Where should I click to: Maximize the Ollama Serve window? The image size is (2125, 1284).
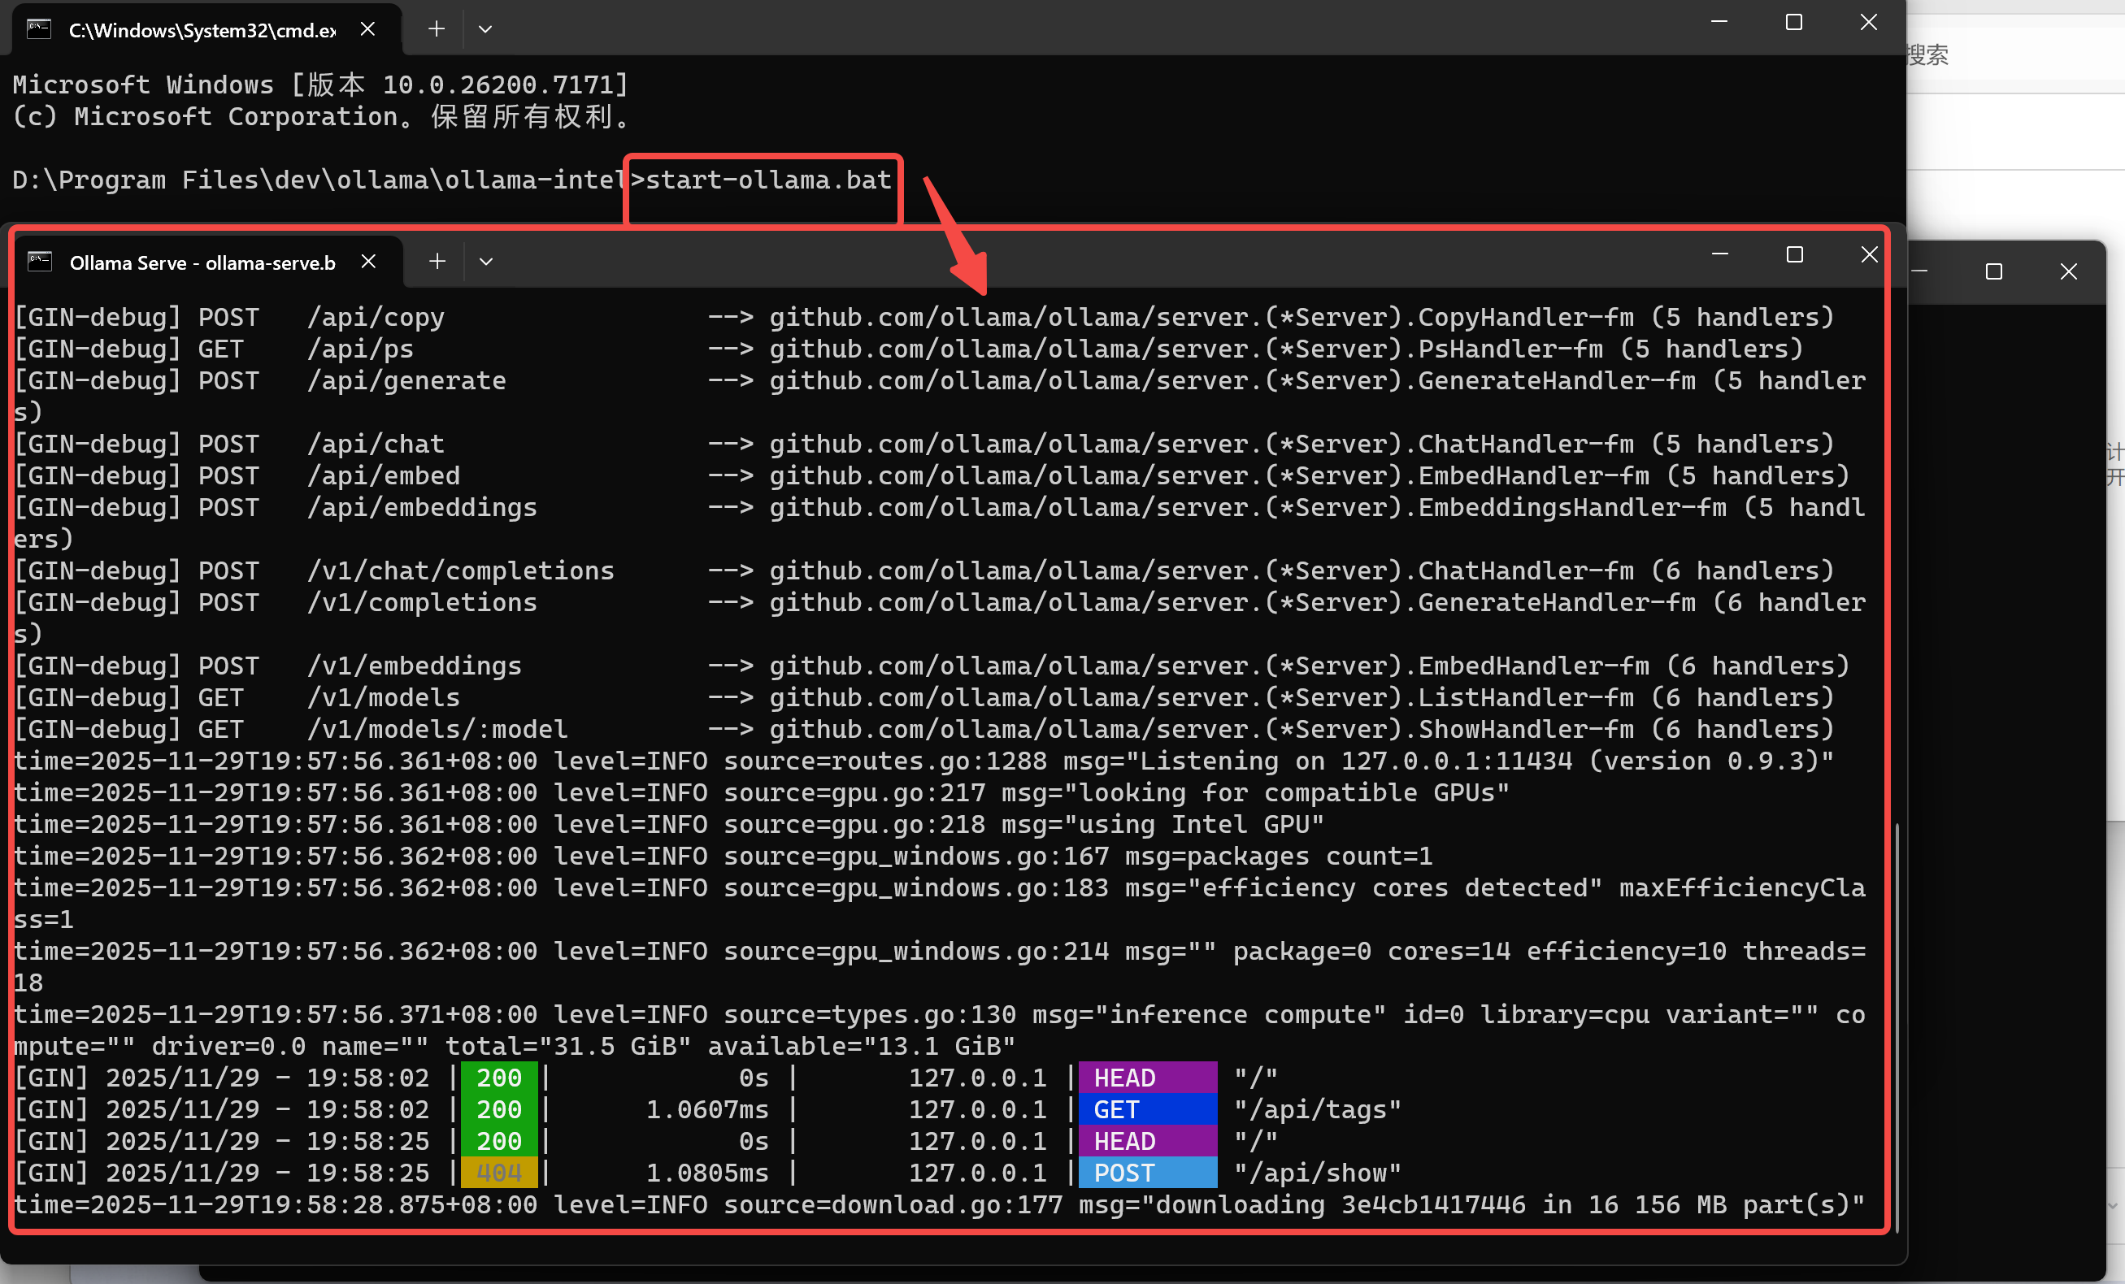(1794, 254)
